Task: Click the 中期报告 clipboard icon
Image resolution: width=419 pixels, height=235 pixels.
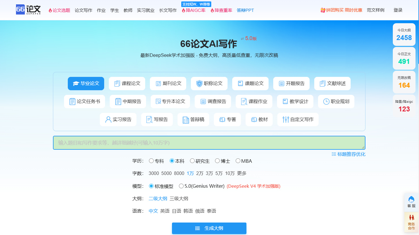Action: (118, 102)
